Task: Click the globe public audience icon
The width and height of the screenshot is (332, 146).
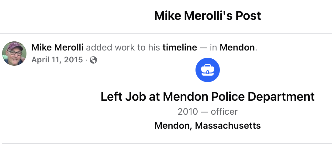Action: 93,60
